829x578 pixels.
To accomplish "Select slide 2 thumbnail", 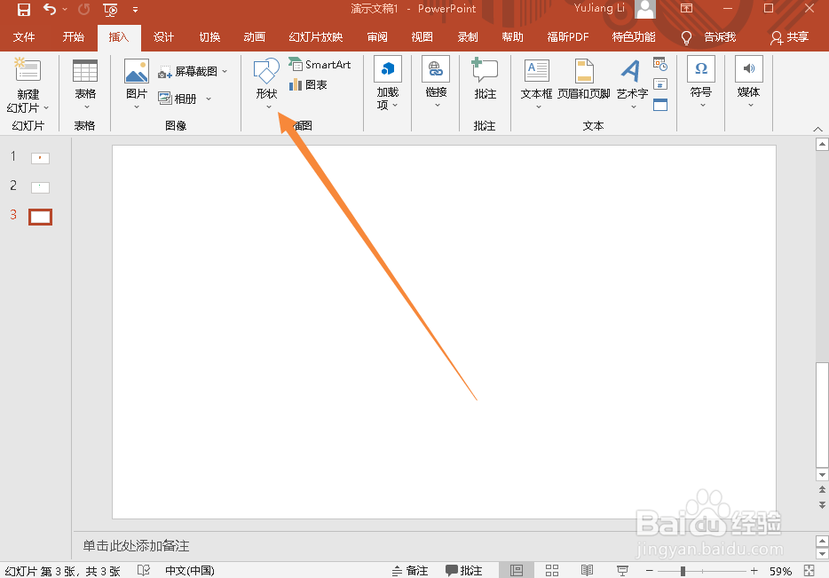I will click(40, 187).
